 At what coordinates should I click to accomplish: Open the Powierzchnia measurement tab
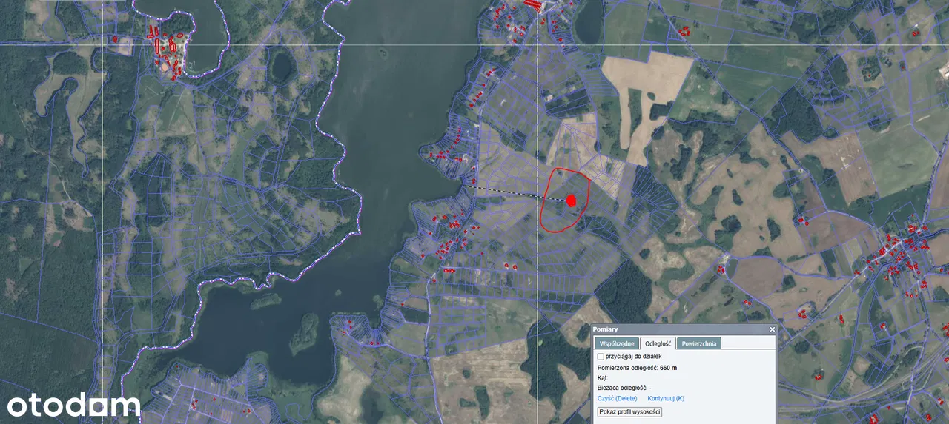coord(699,343)
